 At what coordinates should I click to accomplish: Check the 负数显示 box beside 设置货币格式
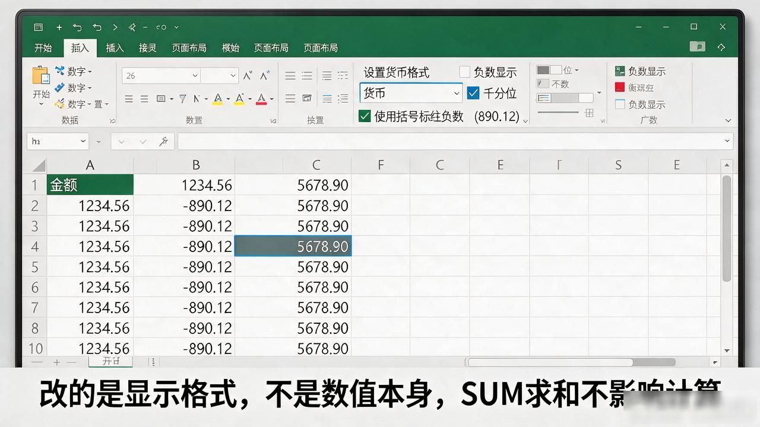[465, 72]
